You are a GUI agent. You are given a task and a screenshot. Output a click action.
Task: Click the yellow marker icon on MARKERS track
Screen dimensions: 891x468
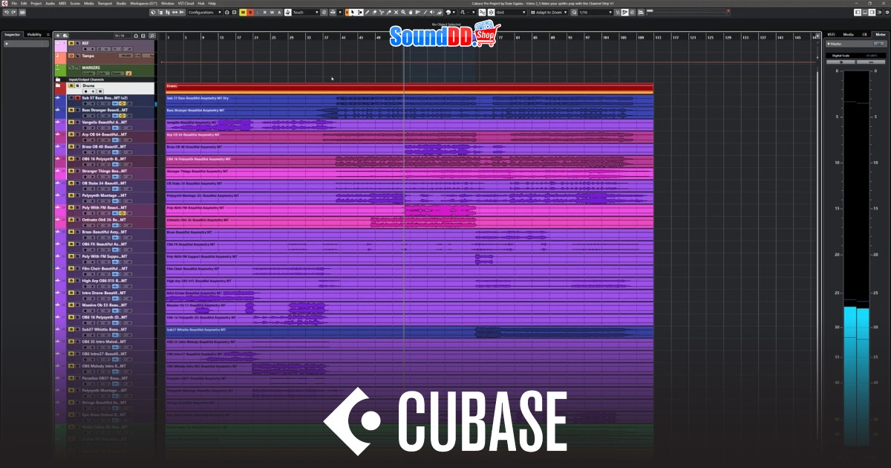[128, 74]
